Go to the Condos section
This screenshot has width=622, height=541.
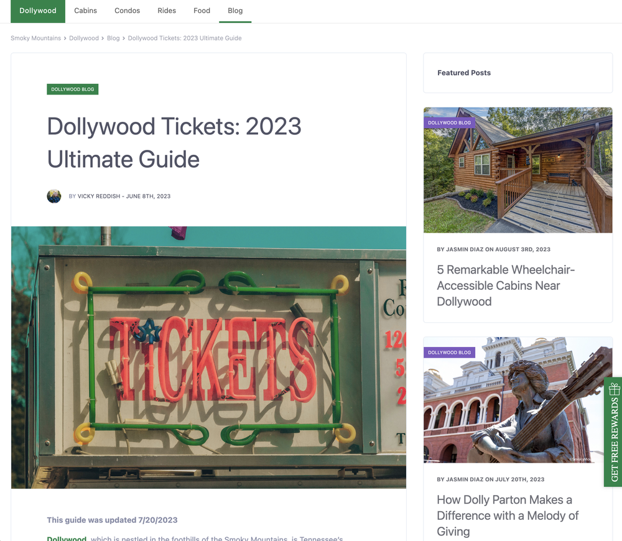(x=127, y=11)
